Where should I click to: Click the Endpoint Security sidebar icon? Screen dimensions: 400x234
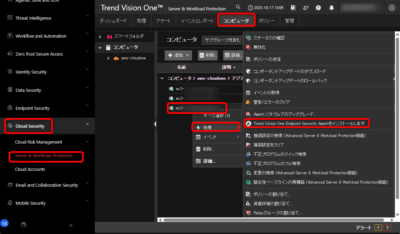tap(10, 108)
